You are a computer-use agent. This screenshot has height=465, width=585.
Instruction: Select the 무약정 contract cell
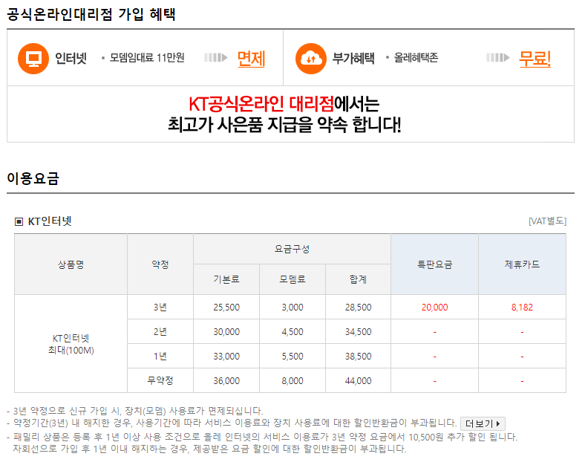[x=160, y=380]
